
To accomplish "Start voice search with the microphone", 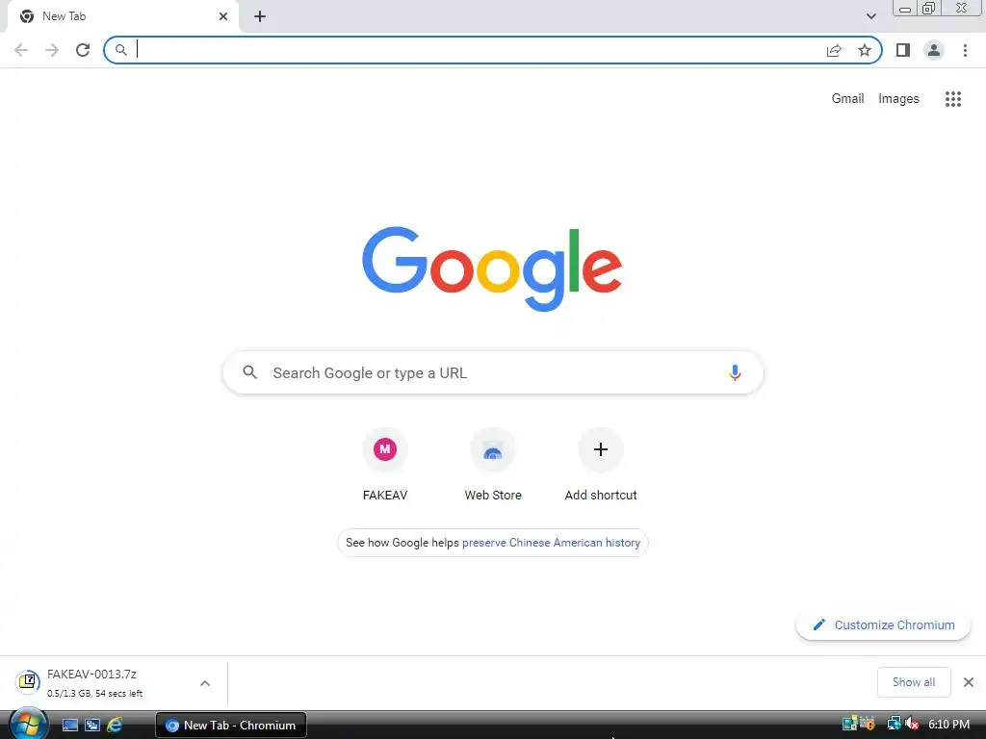I will [x=735, y=372].
